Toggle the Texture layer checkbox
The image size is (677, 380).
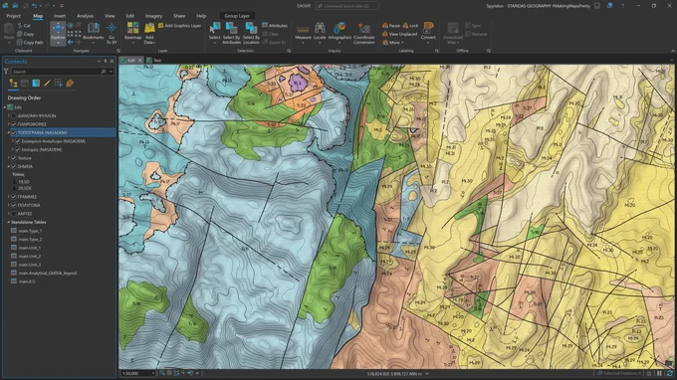(x=14, y=158)
